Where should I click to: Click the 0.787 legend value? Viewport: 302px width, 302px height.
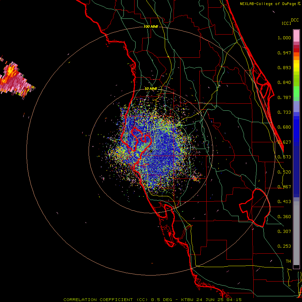coord(284,97)
